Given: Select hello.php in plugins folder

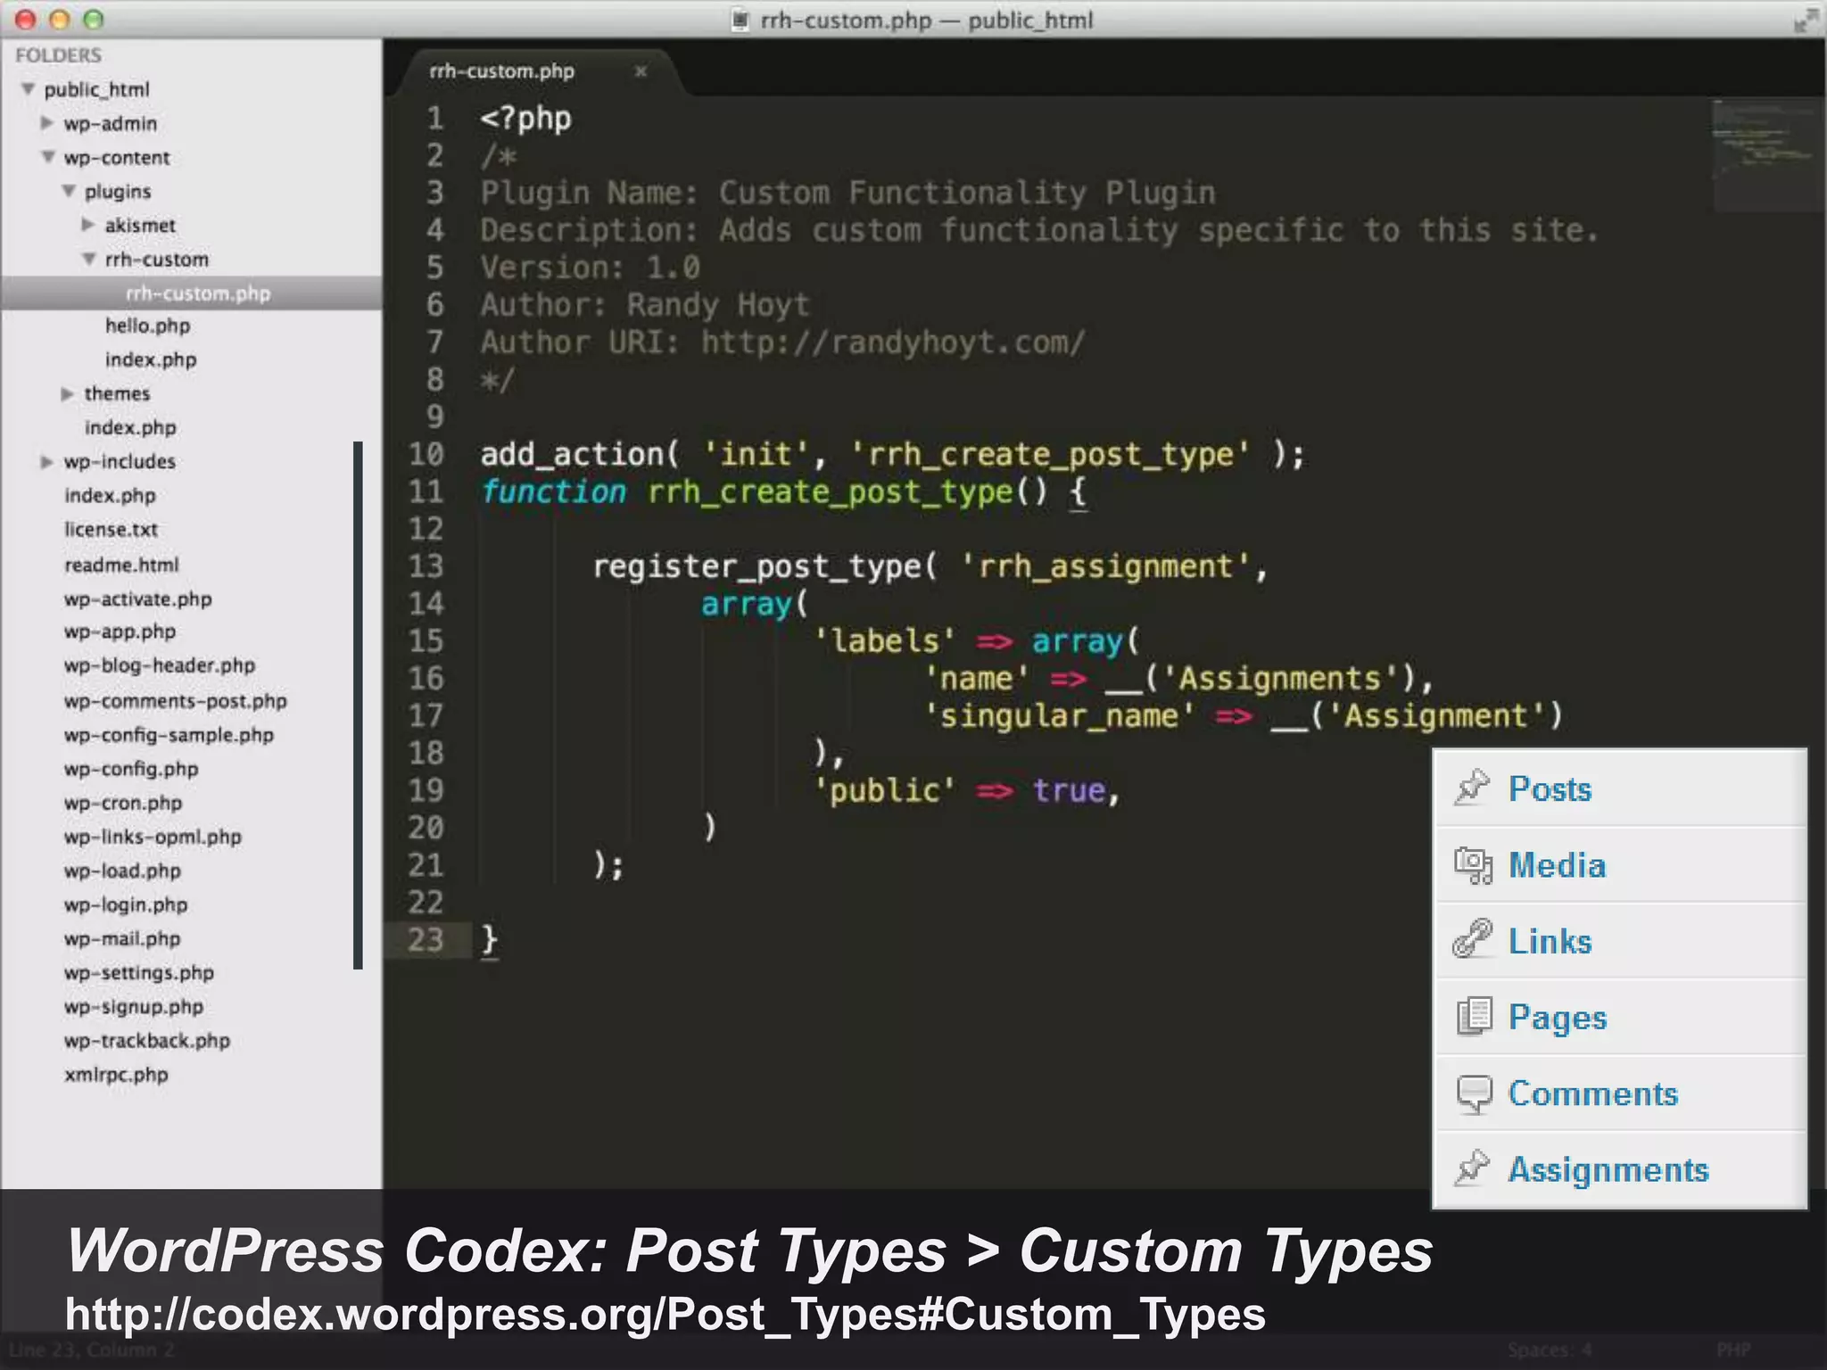Looking at the screenshot, I should point(148,326).
